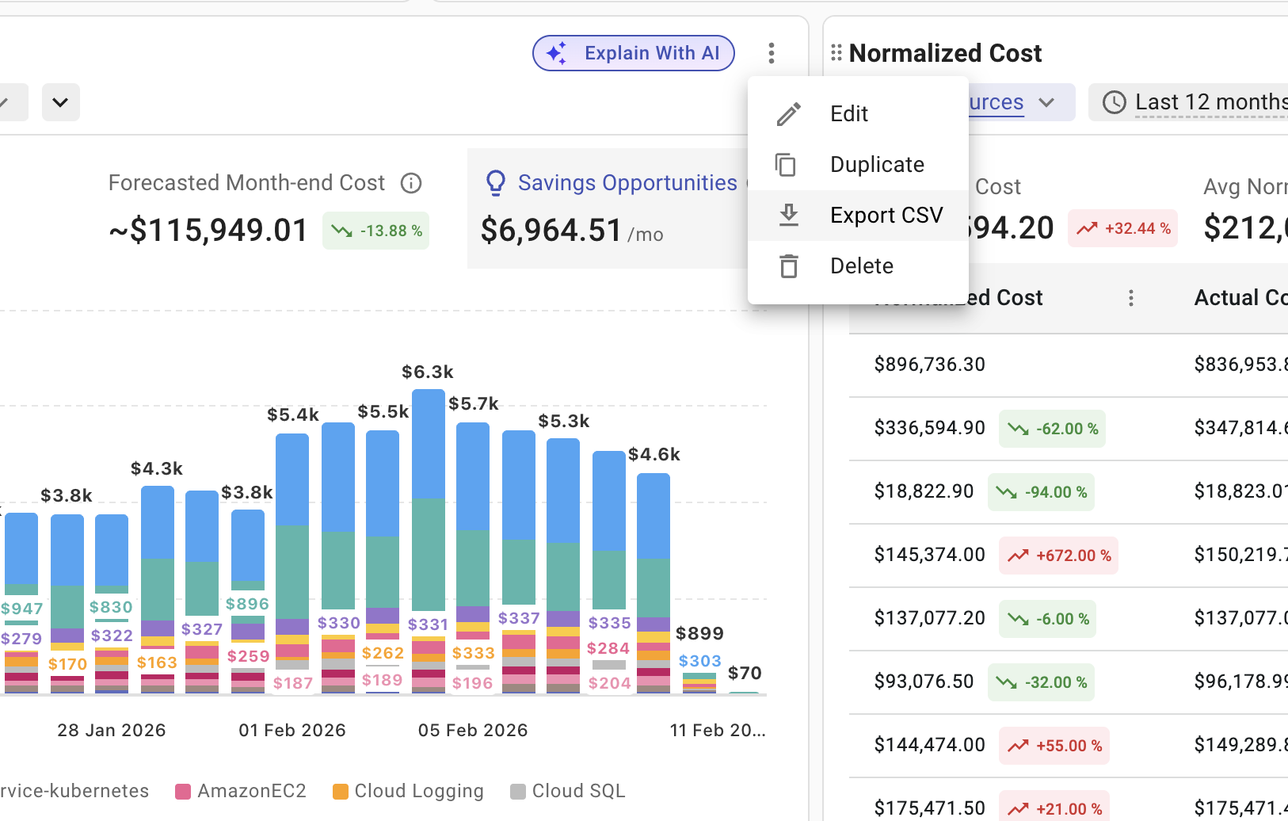The image size is (1288, 821).
Task: Click the +672.00 % trend badge
Action: pyautogui.click(x=1059, y=556)
